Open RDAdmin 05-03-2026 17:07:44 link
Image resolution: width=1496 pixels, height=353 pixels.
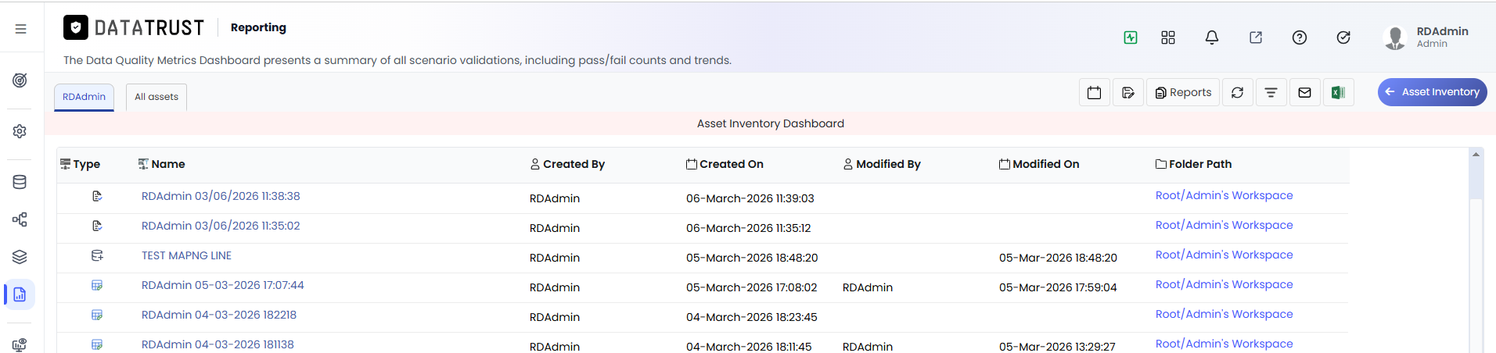(222, 285)
